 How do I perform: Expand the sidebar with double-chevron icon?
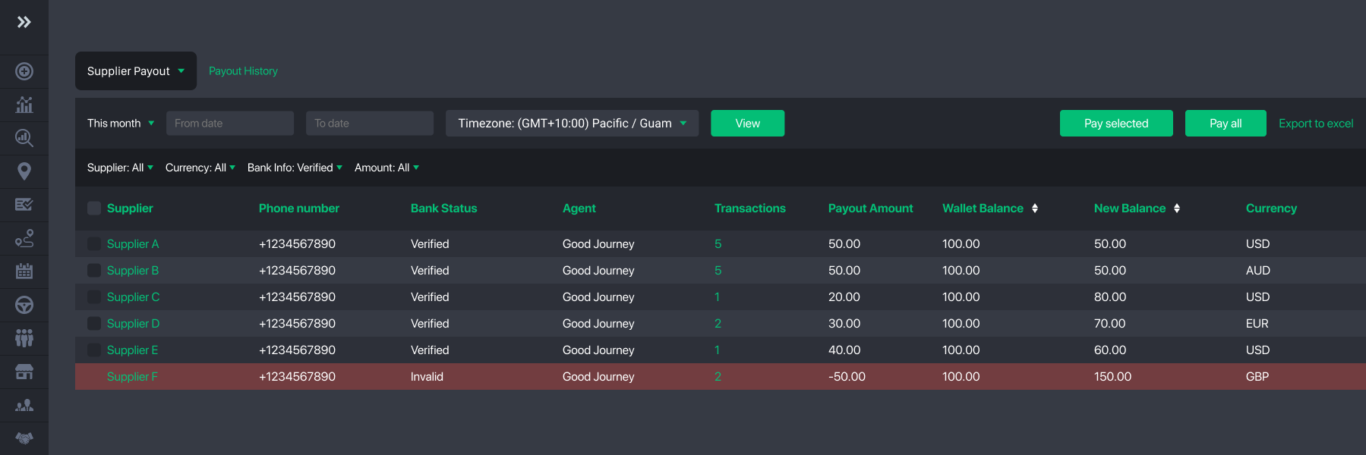tap(24, 22)
